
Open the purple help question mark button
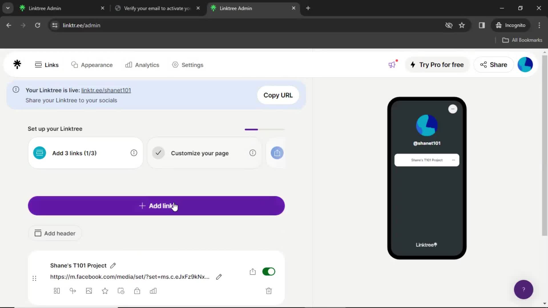coord(523,289)
